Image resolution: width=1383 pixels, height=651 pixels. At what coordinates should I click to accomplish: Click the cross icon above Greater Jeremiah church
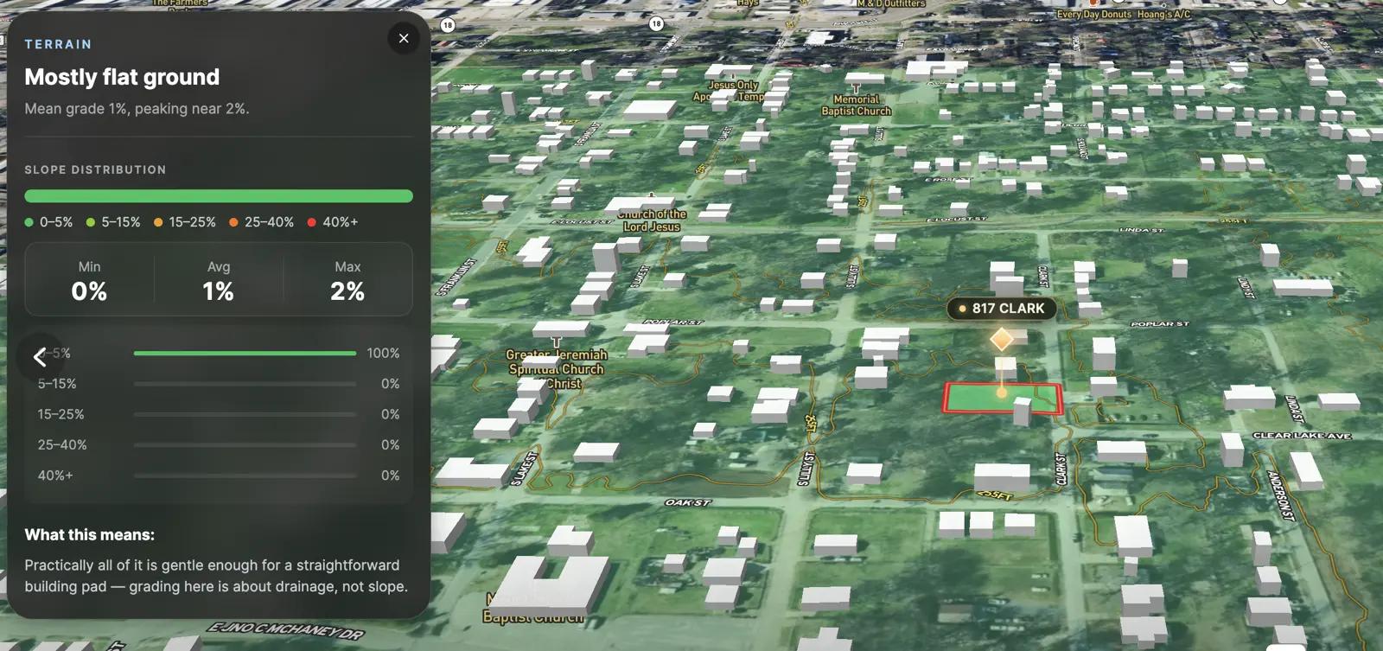[x=557, y=342]
